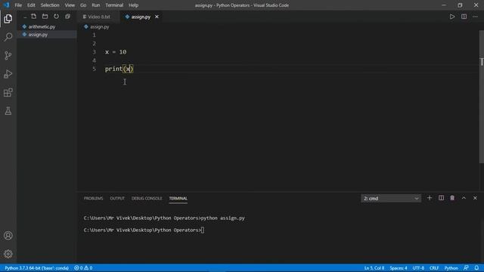Open arithmetic.py in the explorer

pyautogui.click(x=42, y=27)
